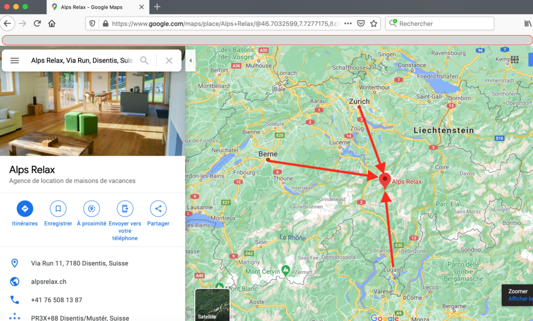Screen dimensions: 533x321
Task: Open the tracking protection shield icon
Action: pyautogui.click(x=92, y=23)
